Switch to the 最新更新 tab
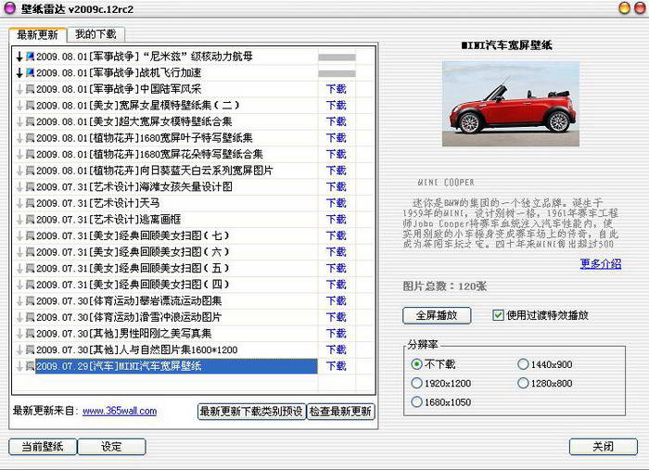 (37, 34)
